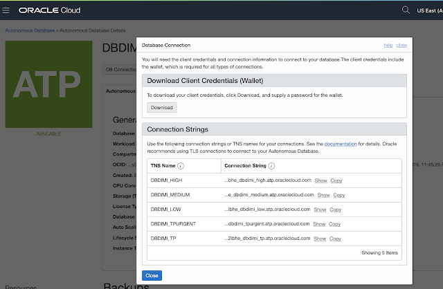The image size is (443, 289).
Task: Click the Showing 5 Items text
Action: (x=380, y=253)
